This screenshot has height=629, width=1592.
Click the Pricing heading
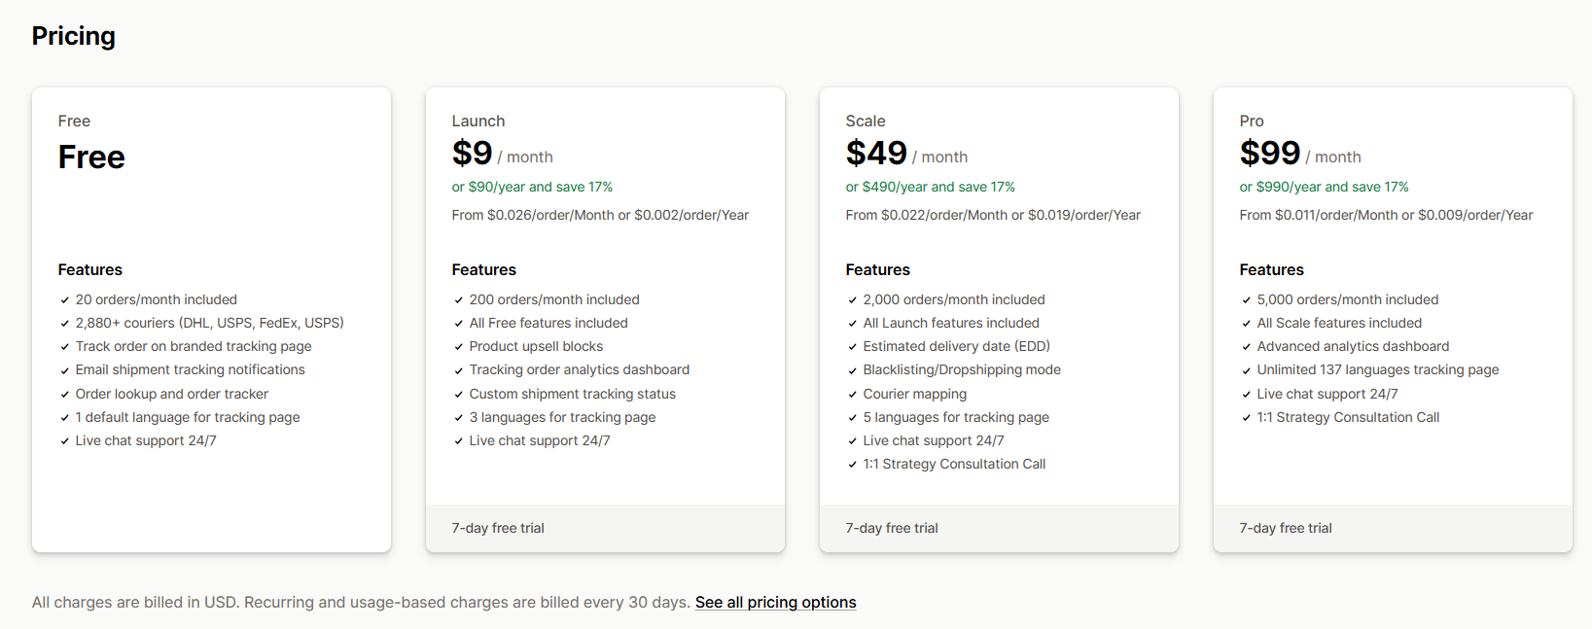tap(74, 36)
